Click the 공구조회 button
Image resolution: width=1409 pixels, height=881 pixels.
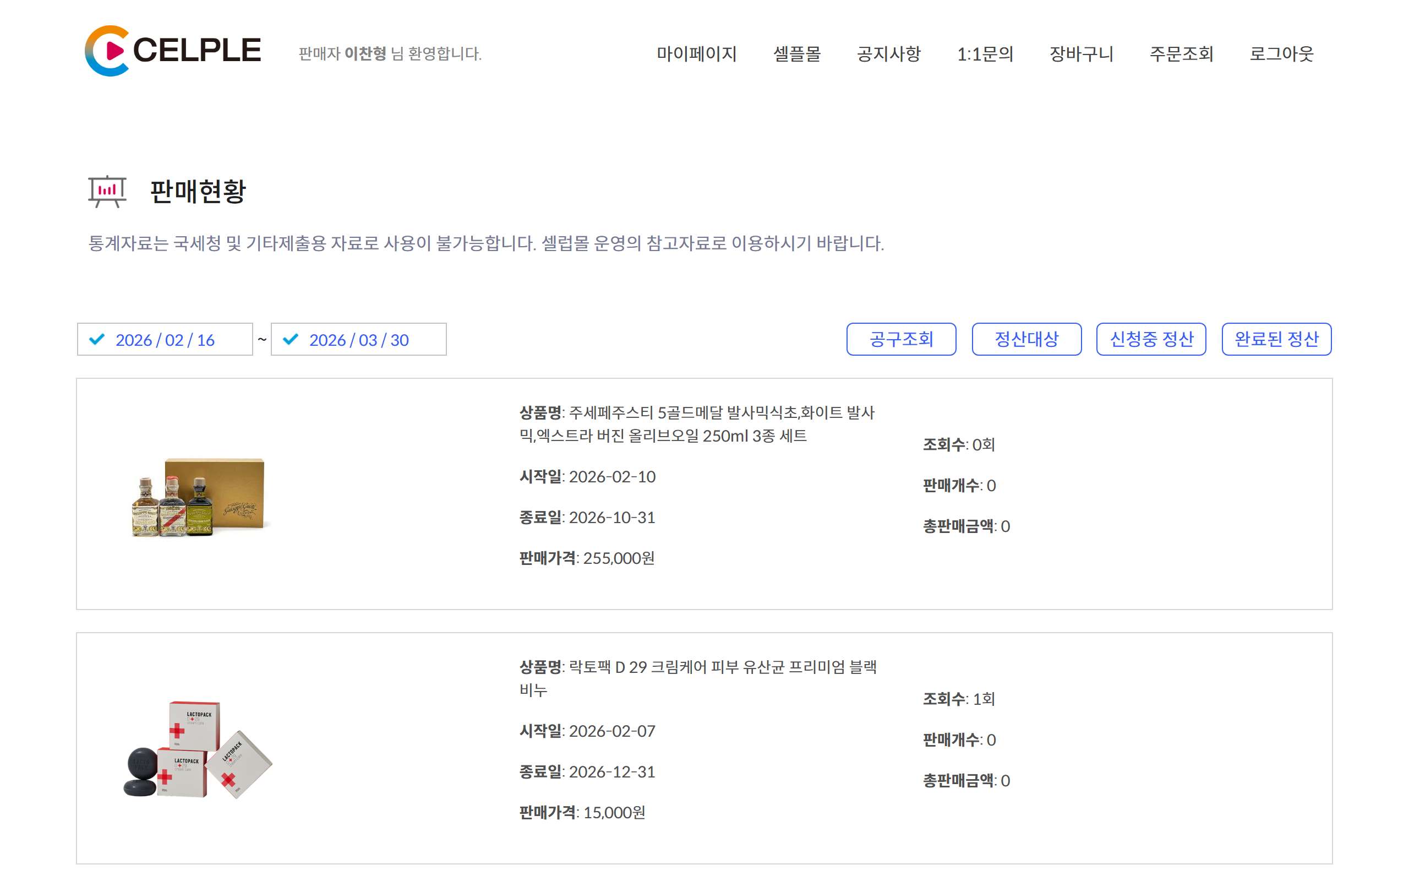click(902, 339)
